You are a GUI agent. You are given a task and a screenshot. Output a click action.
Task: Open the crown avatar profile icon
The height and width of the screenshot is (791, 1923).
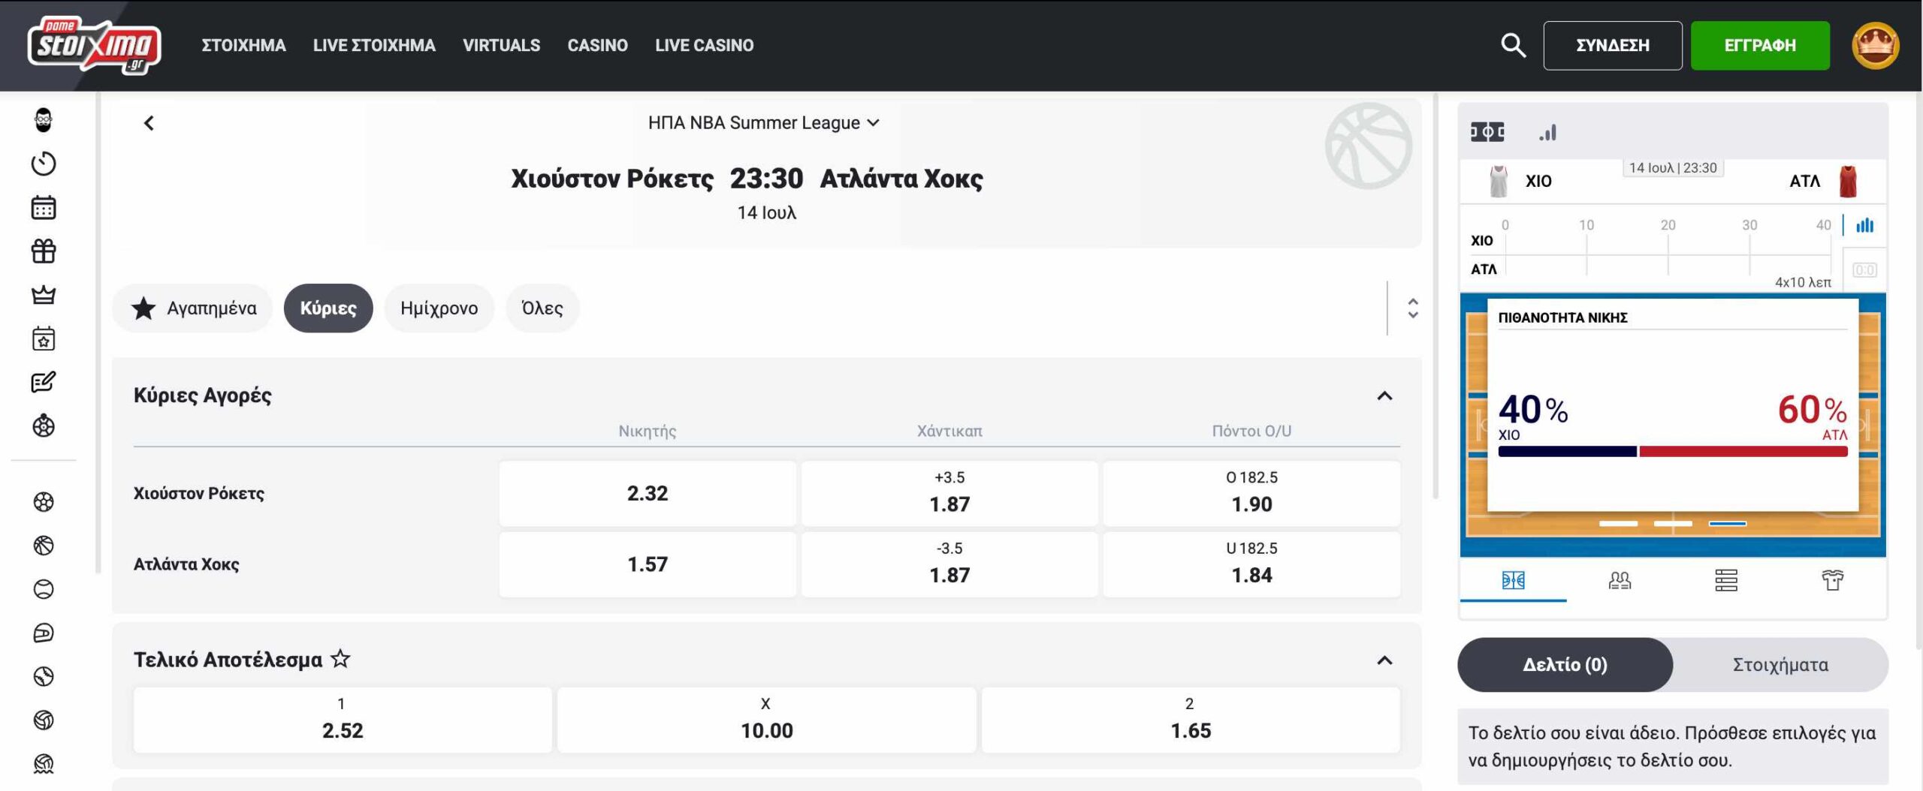click(x=1876, y=45)
